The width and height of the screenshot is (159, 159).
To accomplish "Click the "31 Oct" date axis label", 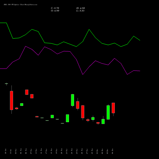I will [11, 151].
